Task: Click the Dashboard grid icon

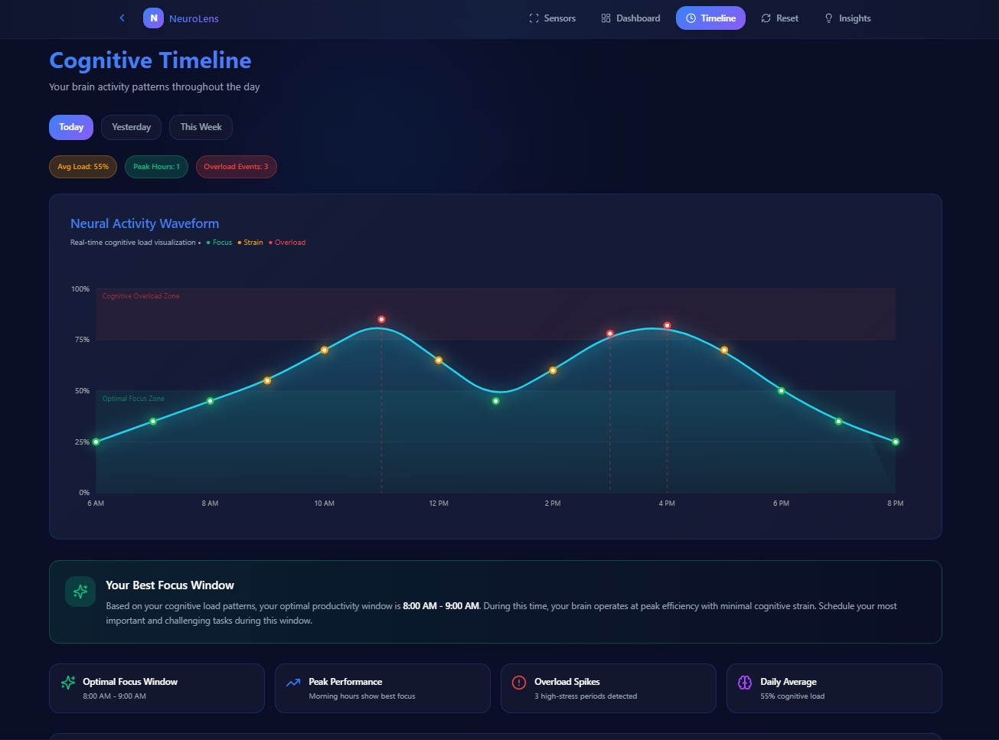Action: tap(606, 18)
